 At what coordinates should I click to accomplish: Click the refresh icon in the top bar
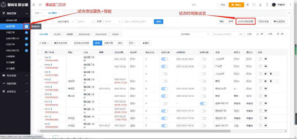pyautogui.click(x=40, y=5)
